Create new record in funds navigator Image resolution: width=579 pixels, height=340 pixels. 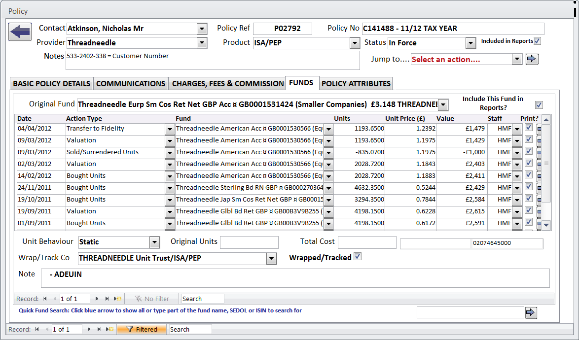[x=118, y=299]
